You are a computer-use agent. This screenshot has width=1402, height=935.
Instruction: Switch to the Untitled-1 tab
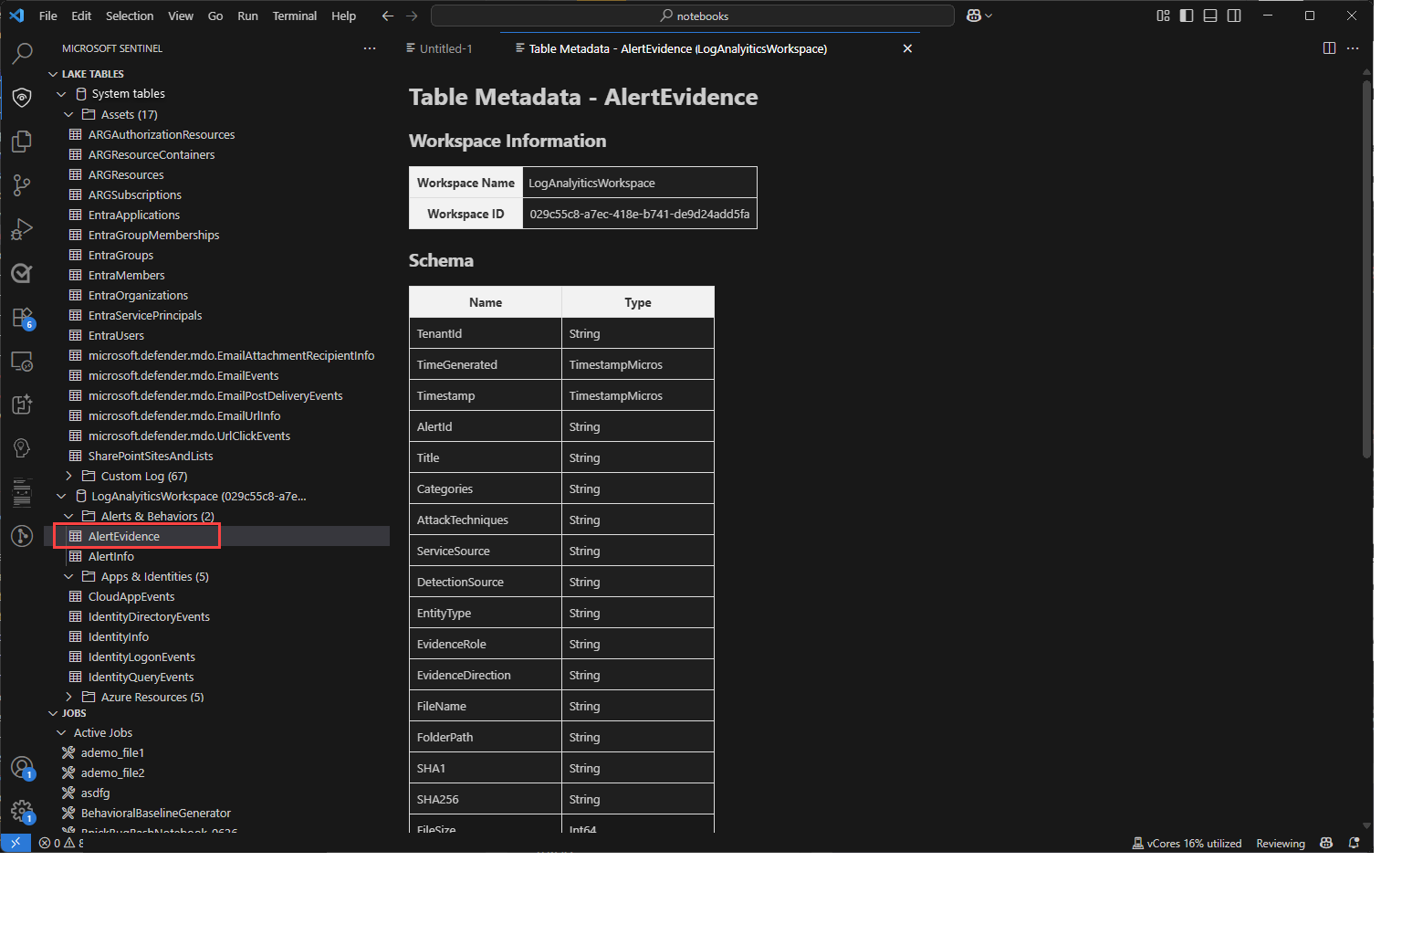[439, 48]
